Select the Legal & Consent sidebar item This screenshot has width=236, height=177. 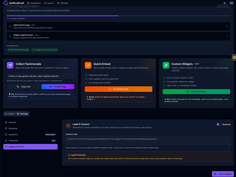point(30,147)
